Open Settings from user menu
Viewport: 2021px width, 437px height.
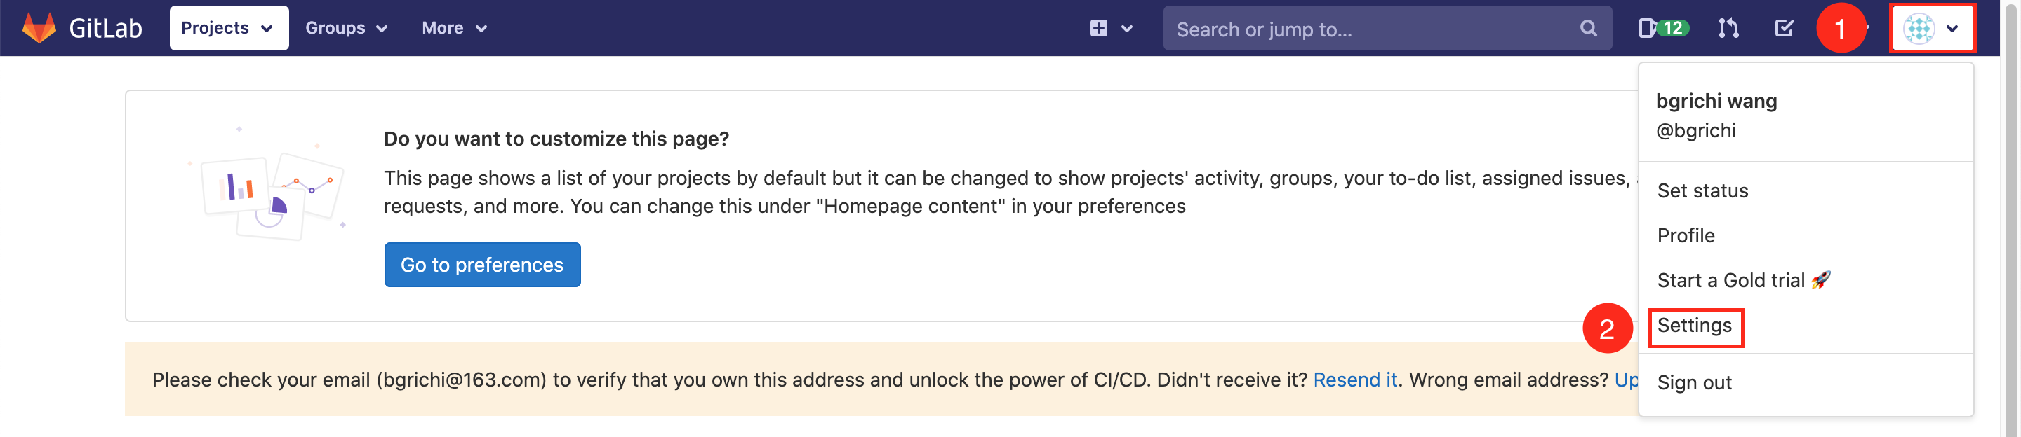(1694, 326)
